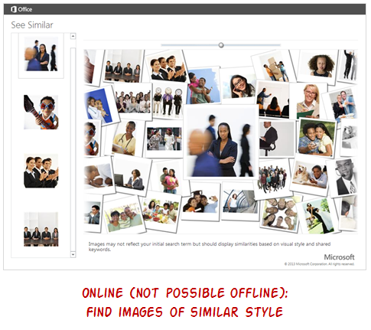Image resolution: width=371 pixels, height=330 pixels.
Task: Select sidebar thumbnail of clapping business people
Action: [41, 171]
